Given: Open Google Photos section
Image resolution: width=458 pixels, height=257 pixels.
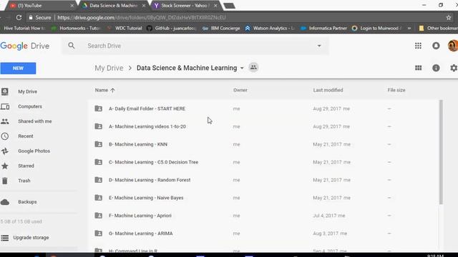Looking at the screenshot, I should (x=34, y=151).
